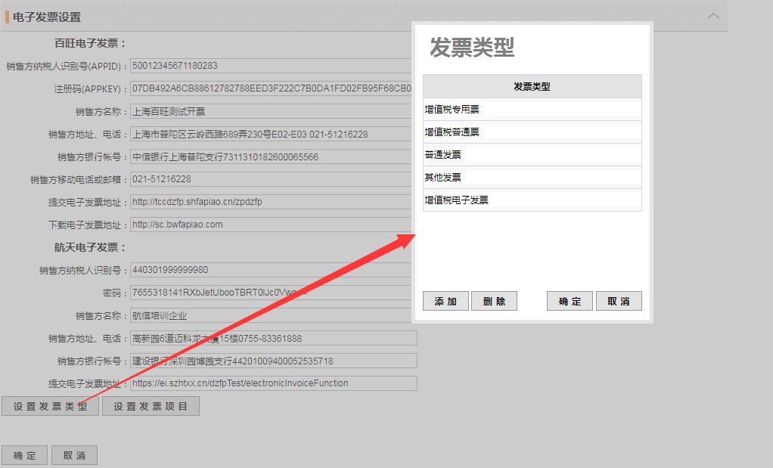Cancel the 发票类型 dialog with 取消
The height and width of the screenshot is (468, 773).
tap(619, 301)
